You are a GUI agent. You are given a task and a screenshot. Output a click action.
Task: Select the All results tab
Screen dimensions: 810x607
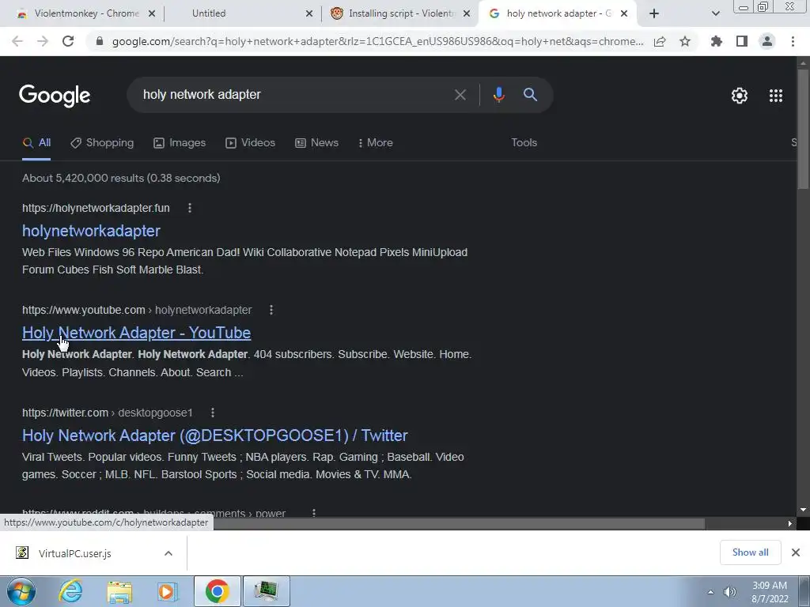(36, 142)
